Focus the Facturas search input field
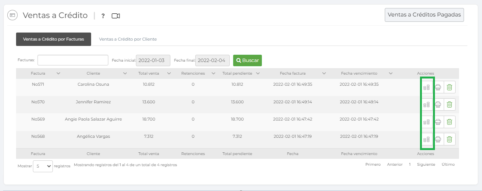 (73, 60)
